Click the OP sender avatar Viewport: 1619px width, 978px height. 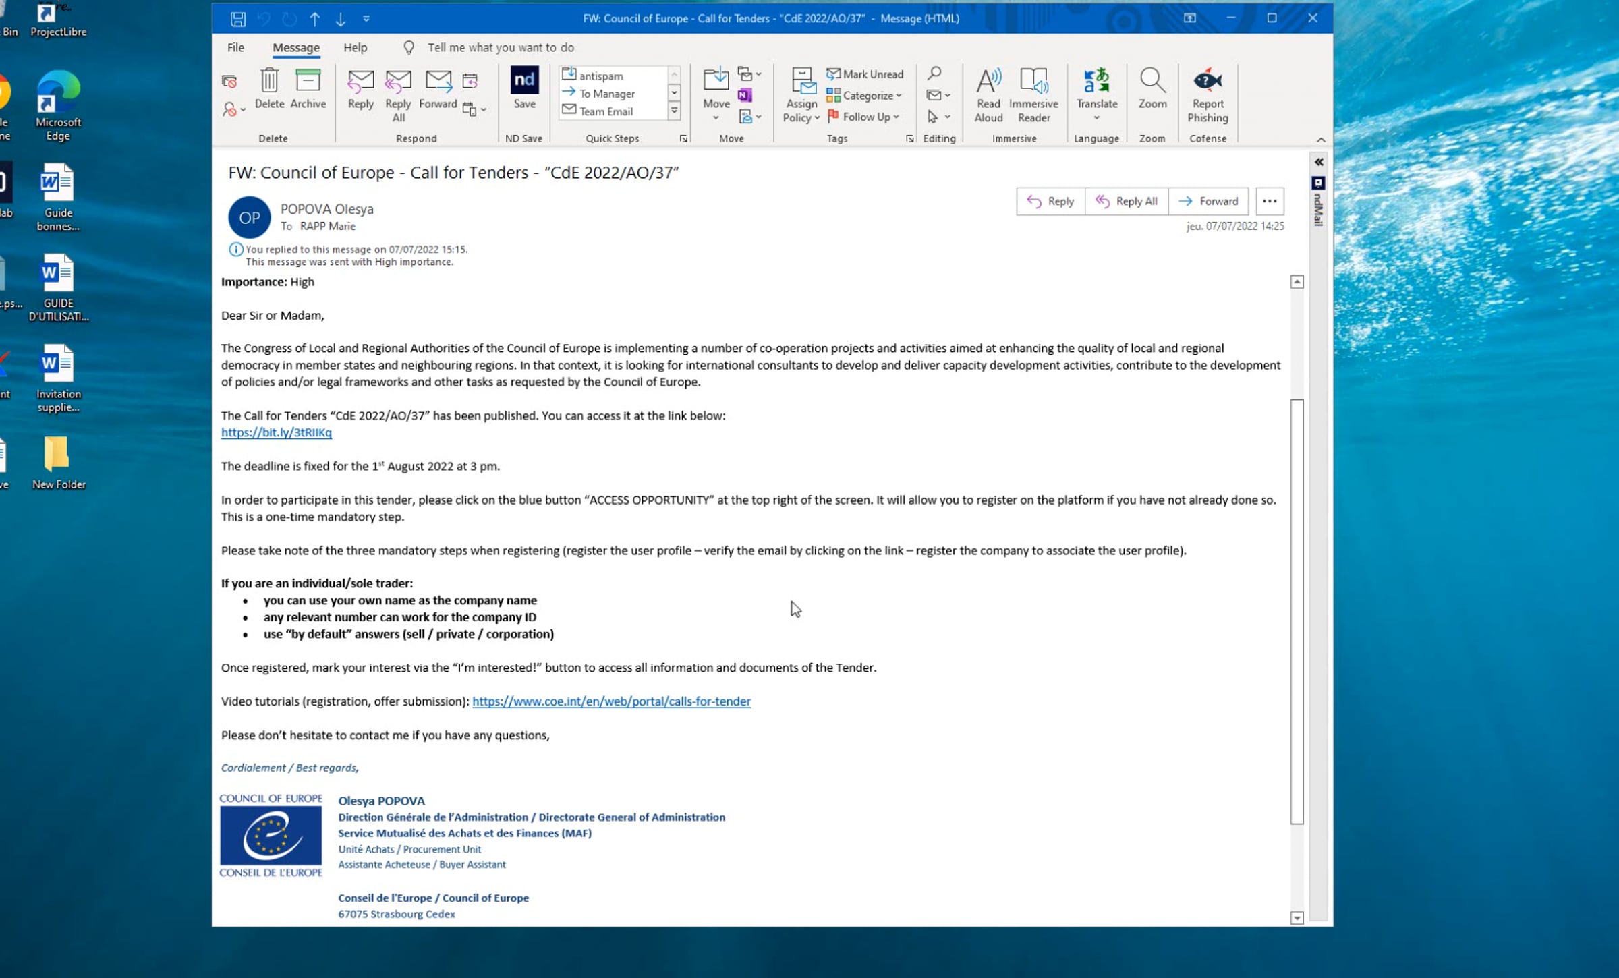coord(250,217)
